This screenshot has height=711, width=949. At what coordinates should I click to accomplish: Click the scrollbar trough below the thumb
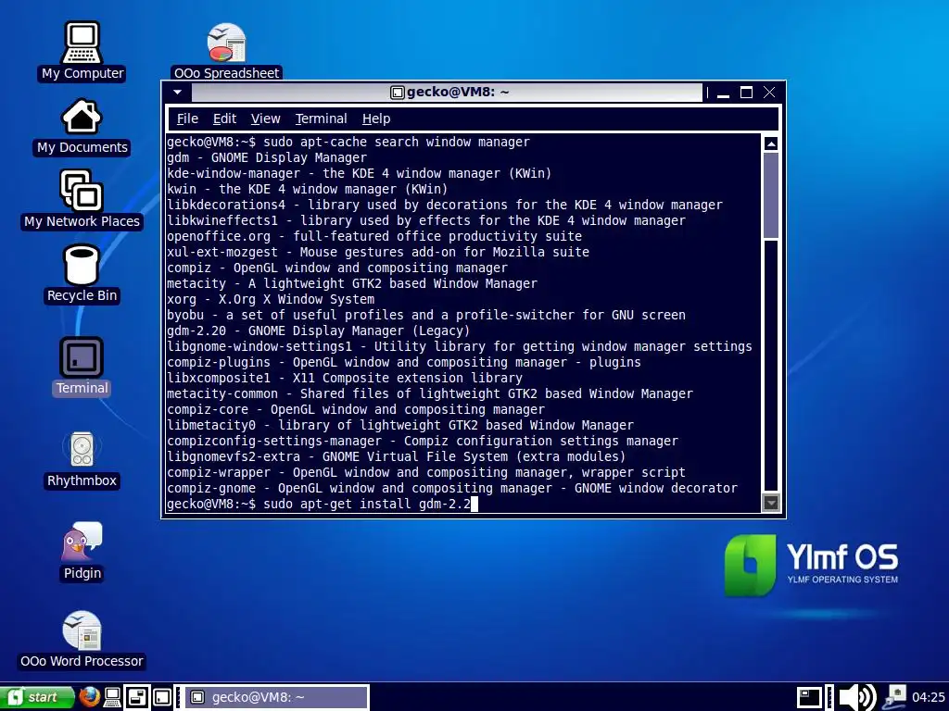[770, 366]
